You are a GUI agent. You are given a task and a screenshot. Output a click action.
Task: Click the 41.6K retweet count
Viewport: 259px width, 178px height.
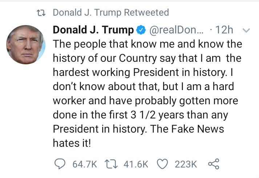pos(136,164)
